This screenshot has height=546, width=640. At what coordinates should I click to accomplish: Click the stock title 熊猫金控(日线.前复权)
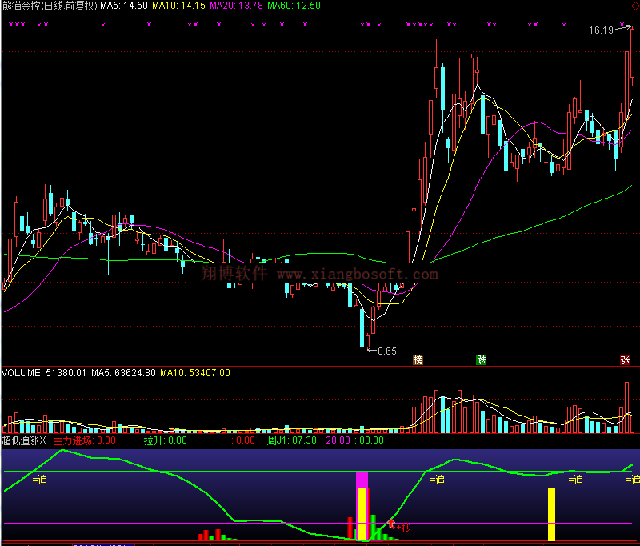click(x=50, y=6)
